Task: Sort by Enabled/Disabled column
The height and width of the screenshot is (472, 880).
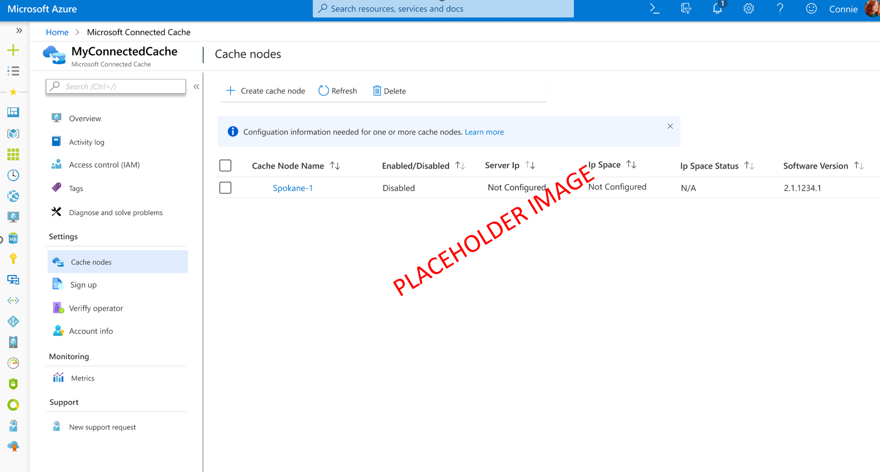Action: click(x=460, y=166)
